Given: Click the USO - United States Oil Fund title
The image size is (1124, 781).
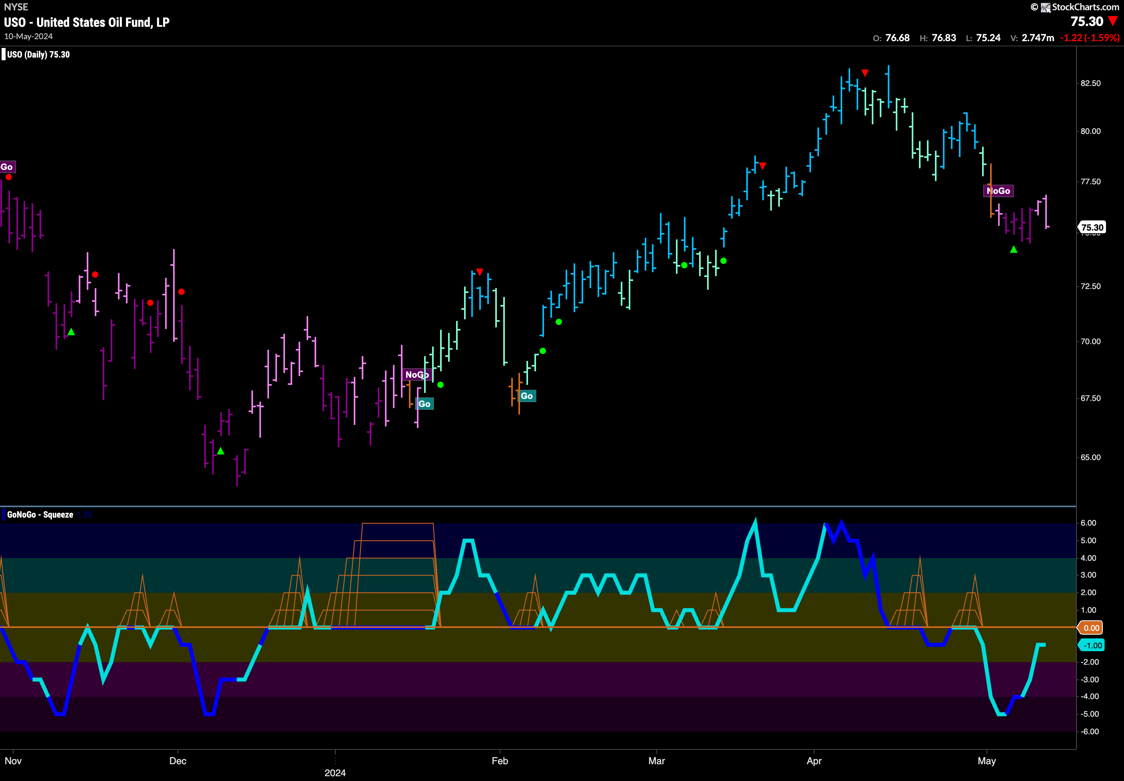Looking at the screenshot, I should click(87, 22).
